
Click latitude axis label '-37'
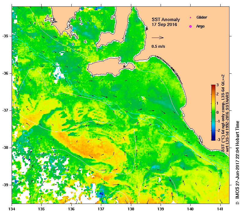pyautogui.click(x=5, y=110)
